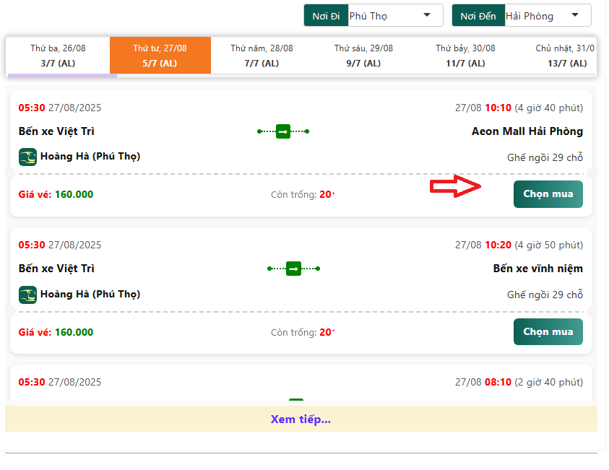The image size is (609, 470).
Task: Click Xem tiếp... to load more trips
Action: [x=301, y=419]
